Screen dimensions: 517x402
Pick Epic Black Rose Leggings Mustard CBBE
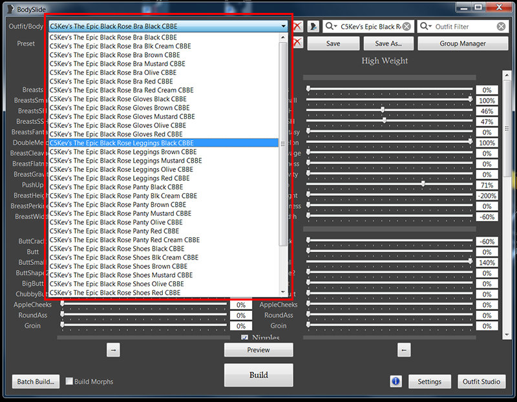pos(164,160)
